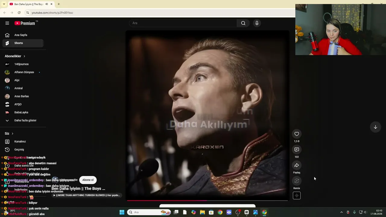The image size is (386, 217).
Task: Launch Copilot from the taskbar
Action: pyautogui.click(x=194, y=212)
